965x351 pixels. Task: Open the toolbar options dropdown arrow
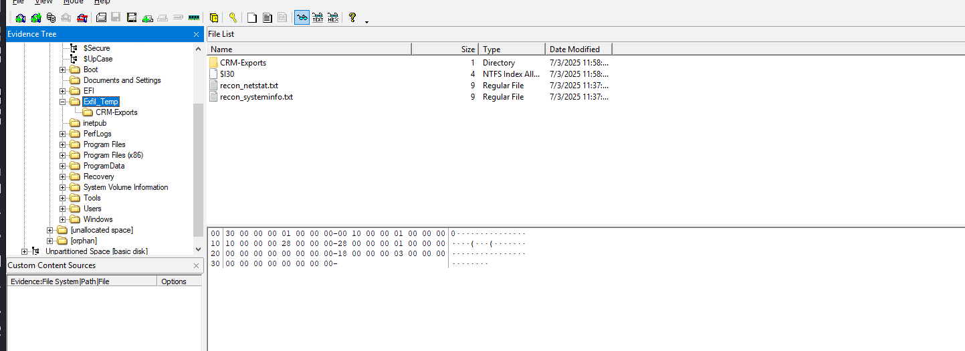[366, 21]
